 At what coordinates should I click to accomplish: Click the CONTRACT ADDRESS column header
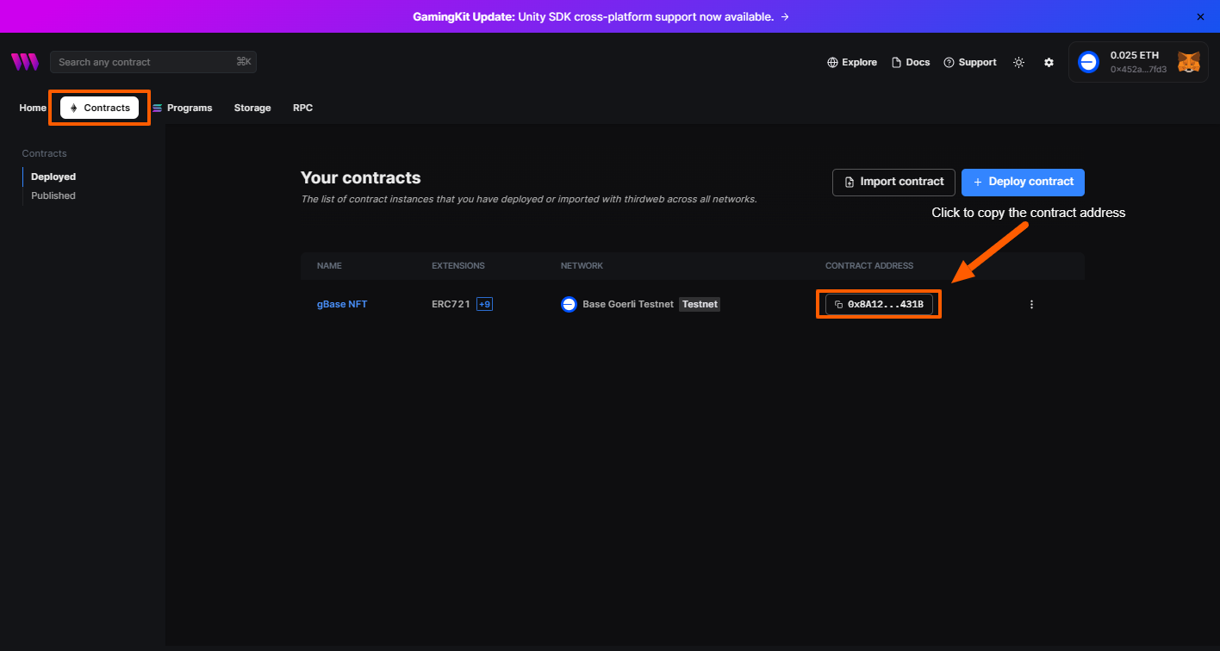869,266
